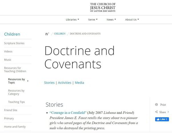The height and width of the screenshot is (137, 172).
Task: Open Home and Family in sidebar
Action: click(x=15, y=127)
